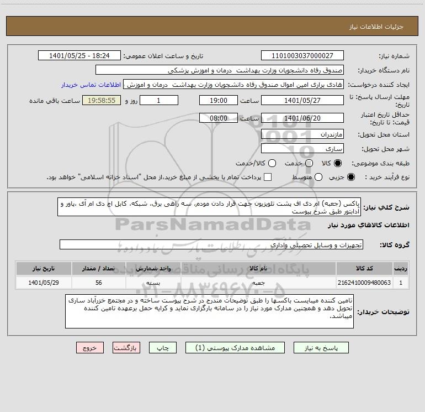425x412 pixels.
Task: Click the buyer organization name field
Action: coord(220,70)
